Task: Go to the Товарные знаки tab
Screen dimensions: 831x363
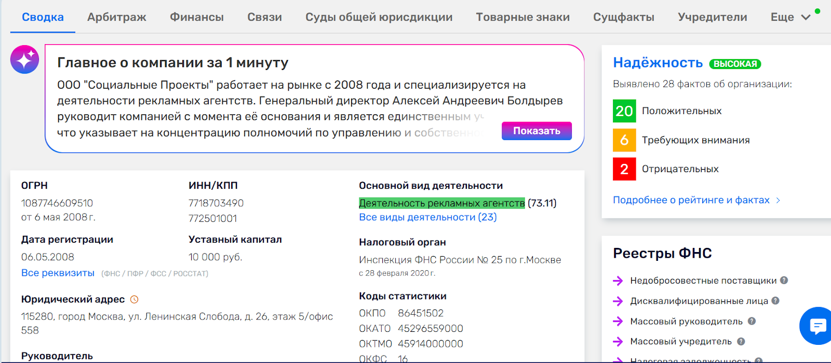Action: [522, 17]
